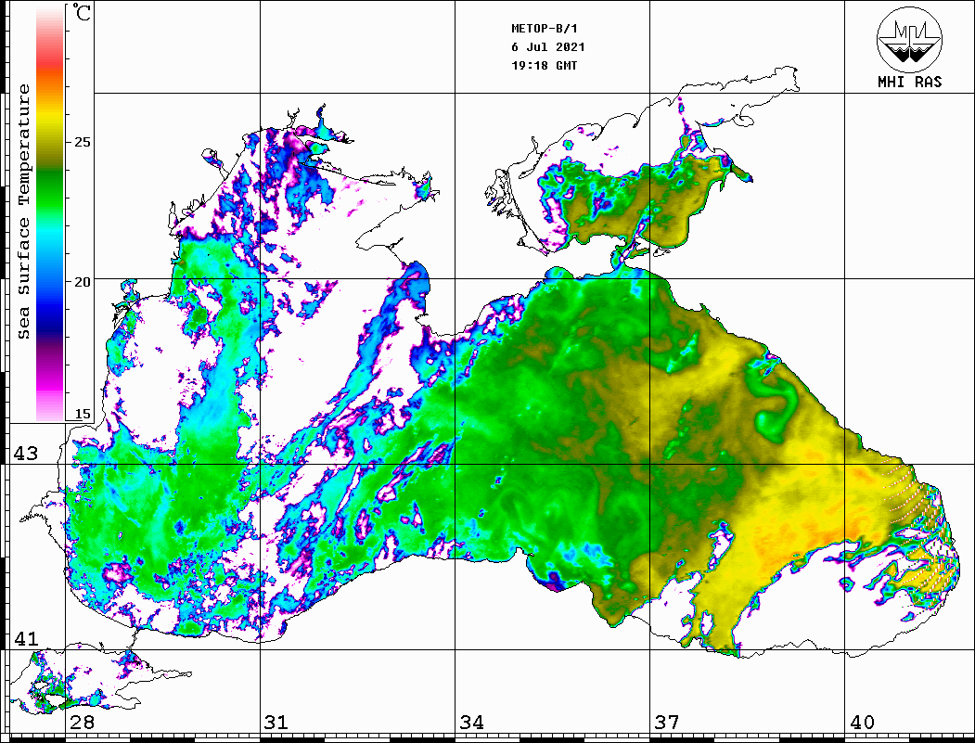Click the Sea Surface Temperature axis title

pyautogui.click(x=23, y=211)
